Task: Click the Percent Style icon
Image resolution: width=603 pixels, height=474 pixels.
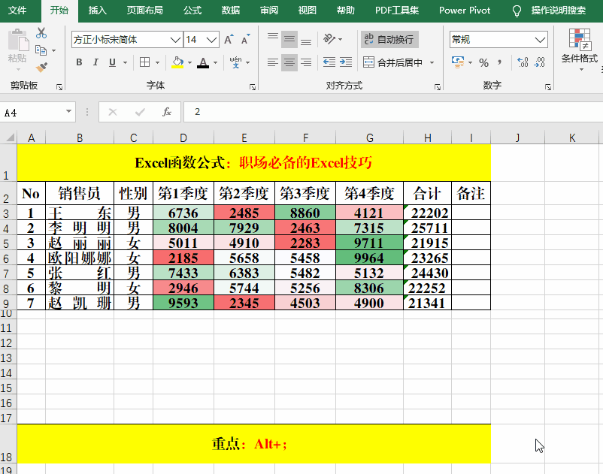Action: (483, 62)
